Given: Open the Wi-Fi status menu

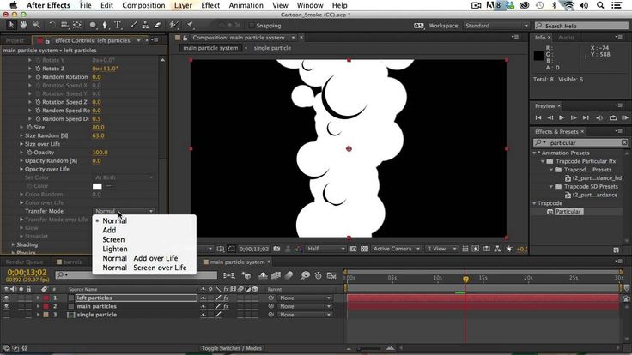Looking at the screenshot, I should click(x=568, y=5).
